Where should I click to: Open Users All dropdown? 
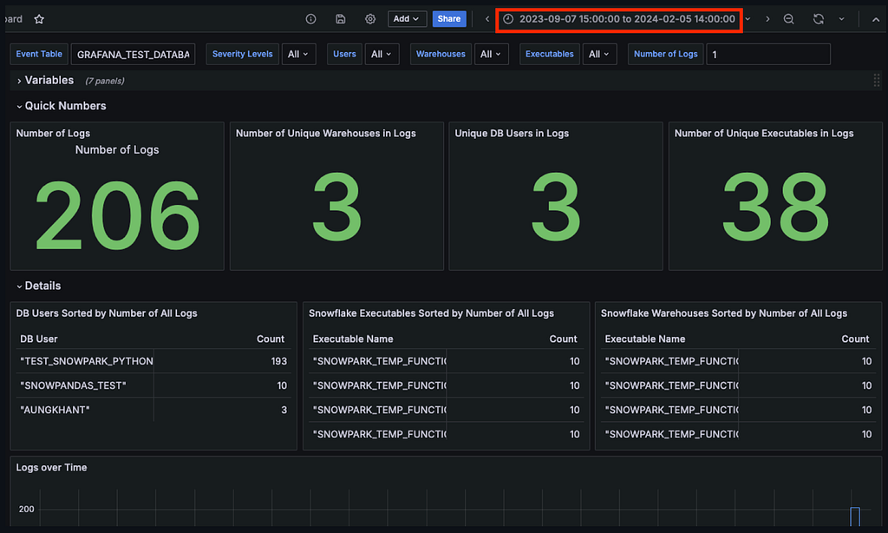pos(382,55)
